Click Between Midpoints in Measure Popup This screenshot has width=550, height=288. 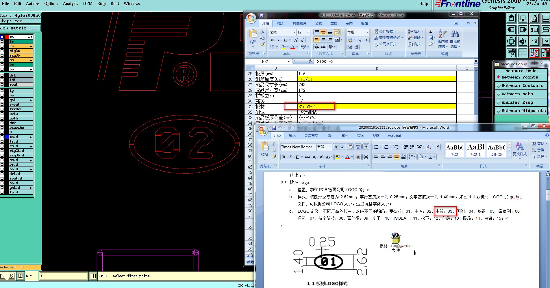[x=521, y=111]
